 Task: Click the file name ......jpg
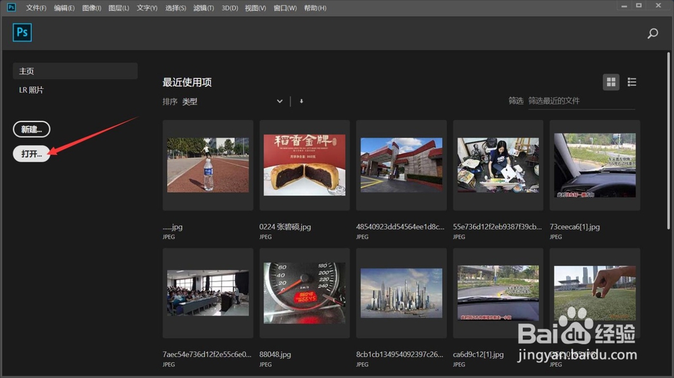[x=173, y=227]
